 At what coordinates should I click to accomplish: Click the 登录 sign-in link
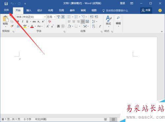click(122, 3)
